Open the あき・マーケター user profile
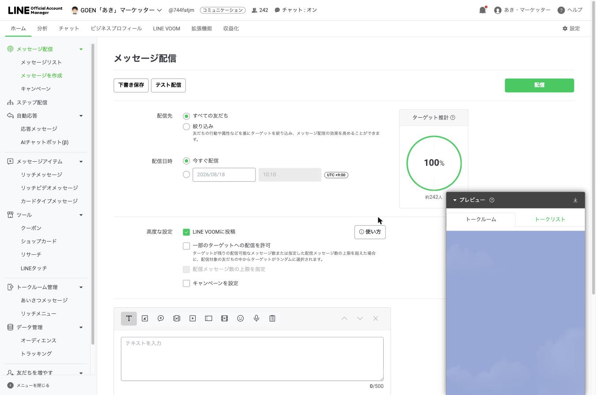The image size is (596, 395). tap(522, 10)
